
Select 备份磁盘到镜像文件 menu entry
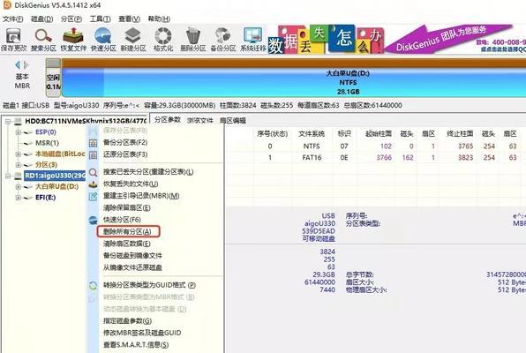click(132, 256)
